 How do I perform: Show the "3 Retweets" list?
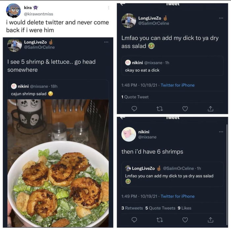click(x=132, y=208)
